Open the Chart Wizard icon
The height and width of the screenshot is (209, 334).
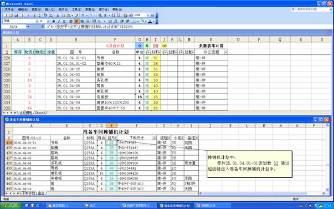tap(125, 16)
